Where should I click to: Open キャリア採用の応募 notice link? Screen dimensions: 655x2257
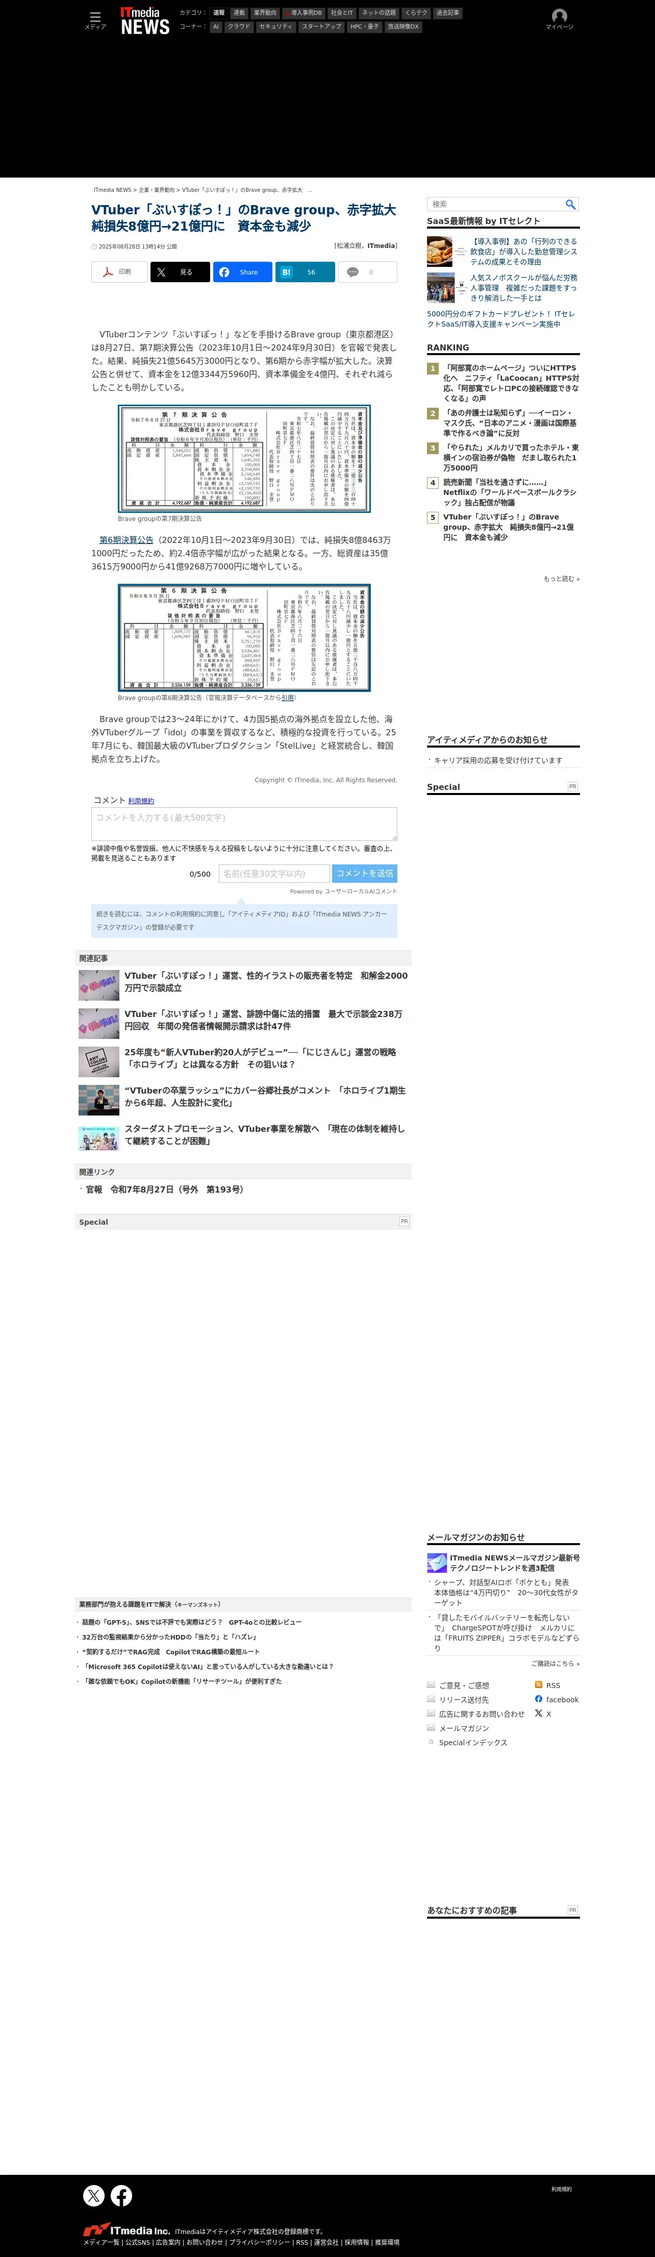click(497, 760)
